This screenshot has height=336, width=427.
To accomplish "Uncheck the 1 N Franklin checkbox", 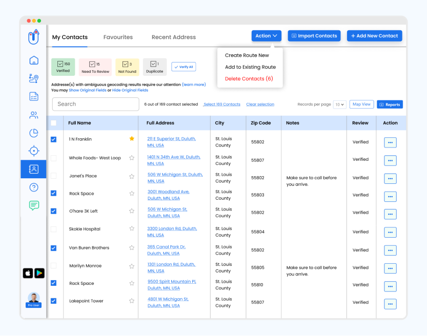I will click(54, 139).
